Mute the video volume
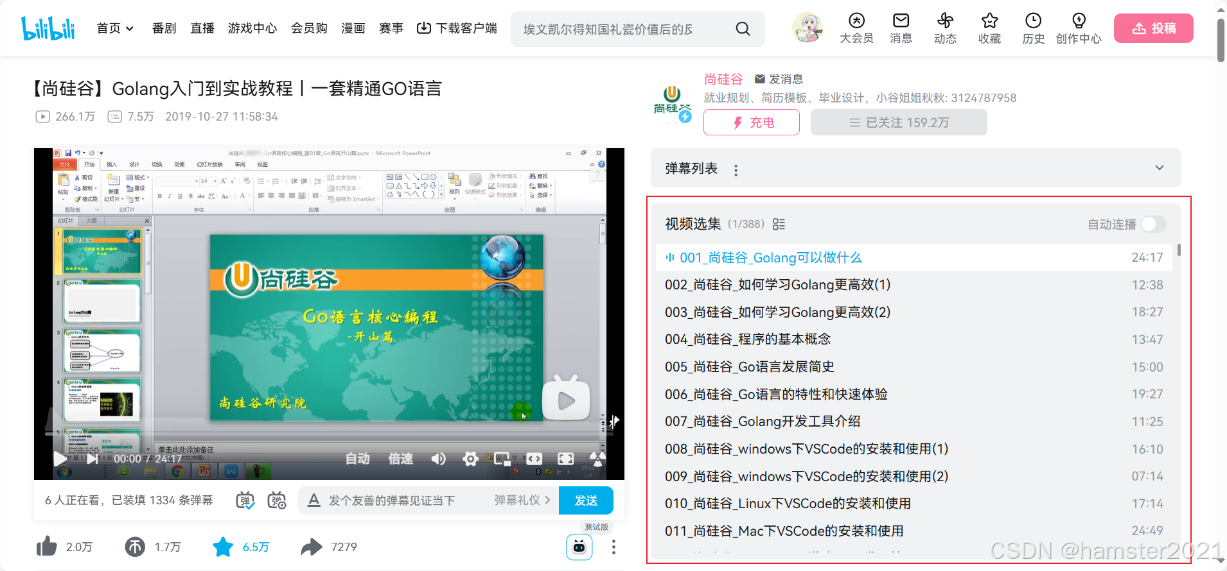This screenshot has width=1227, height=571. pos(438,459)
